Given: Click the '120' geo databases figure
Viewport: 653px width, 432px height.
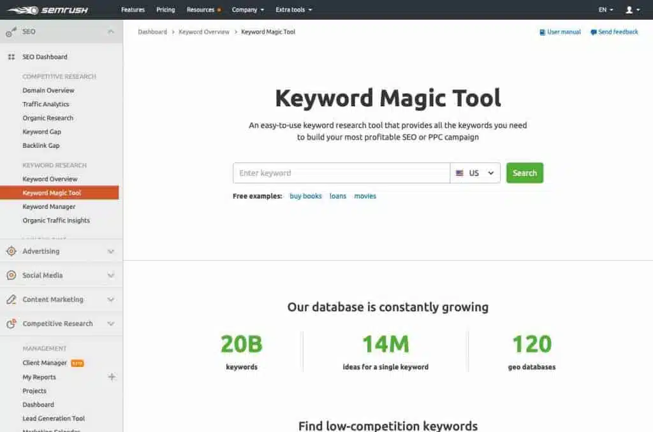Looking at the screenshot, I should (x=532, y=344).
